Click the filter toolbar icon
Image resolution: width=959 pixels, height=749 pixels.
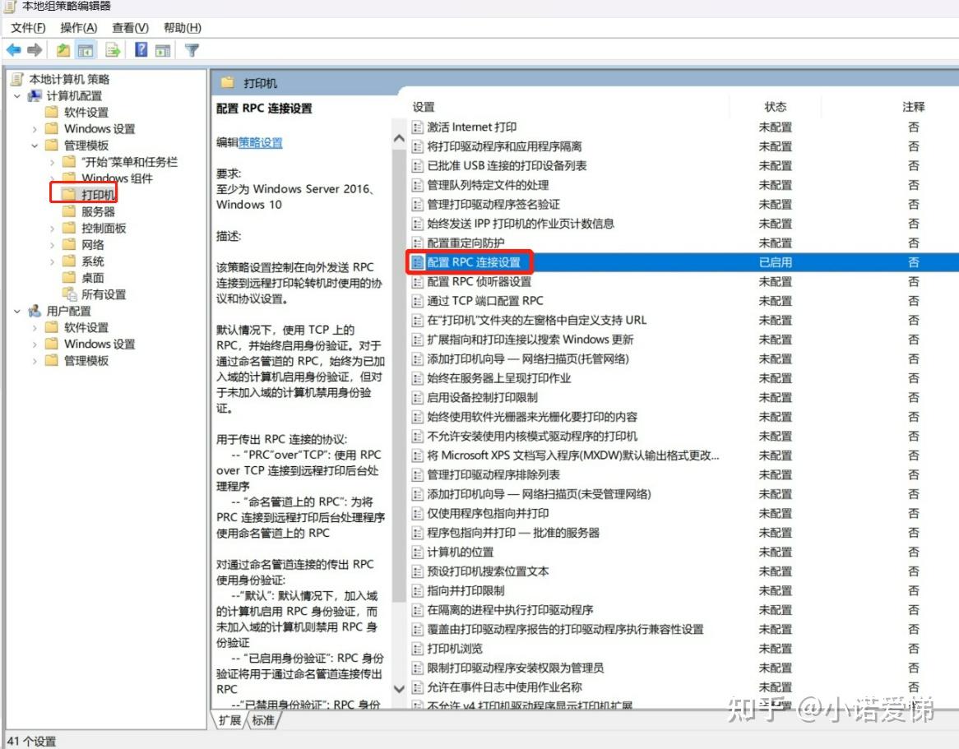pyautogui.click(x=191, y=49)
